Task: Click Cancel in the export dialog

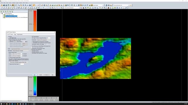Action: point(41,75)
